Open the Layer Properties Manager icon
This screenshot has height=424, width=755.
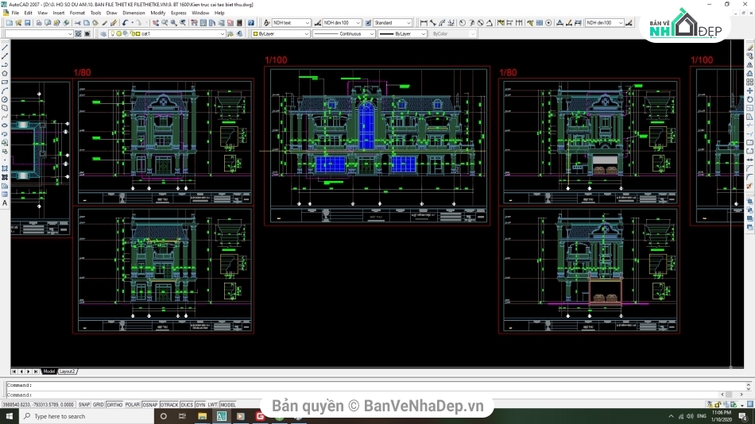click(x=104, y=34)
